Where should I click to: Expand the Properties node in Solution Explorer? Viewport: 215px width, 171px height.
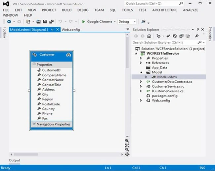click(141, 58)
